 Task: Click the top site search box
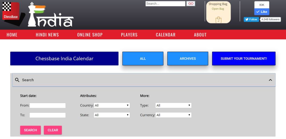pyautogui.click(x=165, y=4)
